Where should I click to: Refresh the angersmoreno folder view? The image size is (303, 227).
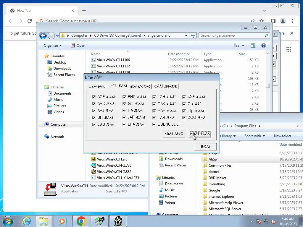(x=193, y=35)
